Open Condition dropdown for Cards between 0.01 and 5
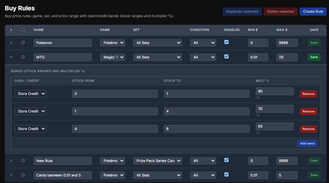Viewport: 329px width, 183px height. tap(203, 175)
